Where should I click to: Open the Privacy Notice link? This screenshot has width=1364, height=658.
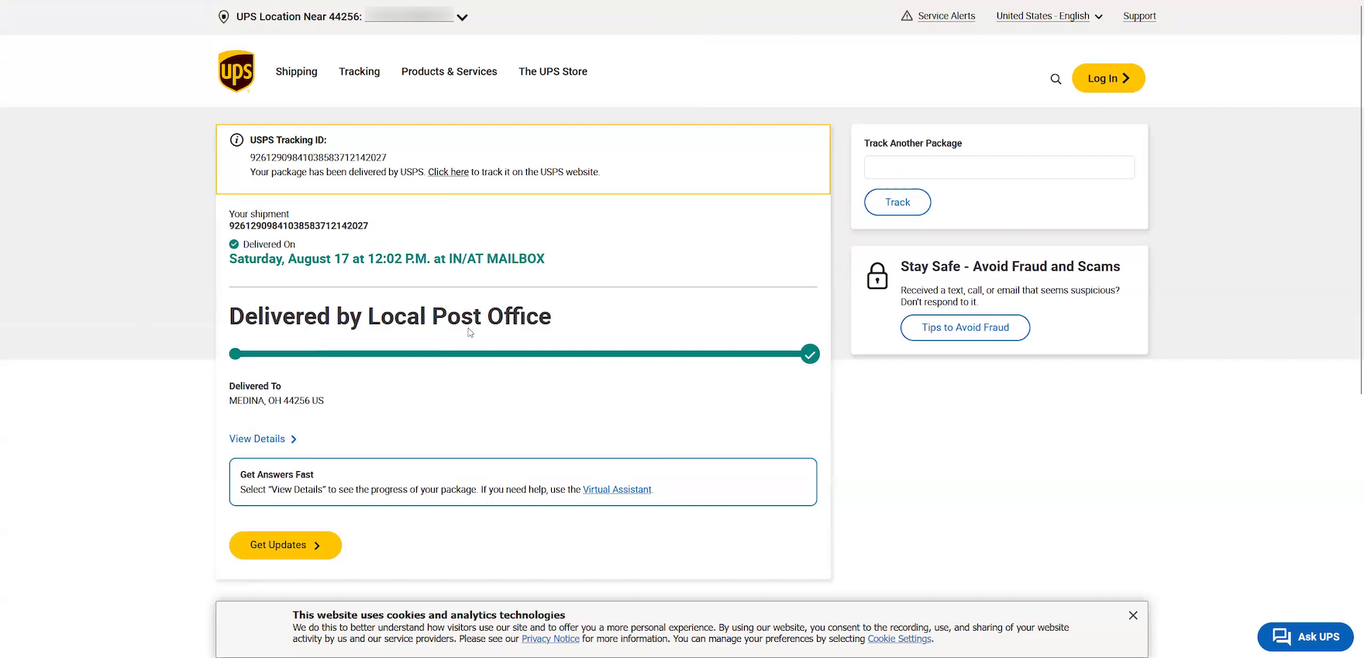click(x=550, y=639)
